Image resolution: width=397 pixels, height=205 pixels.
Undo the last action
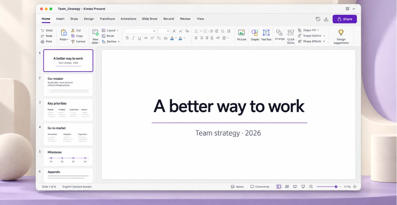coord(47,30)
